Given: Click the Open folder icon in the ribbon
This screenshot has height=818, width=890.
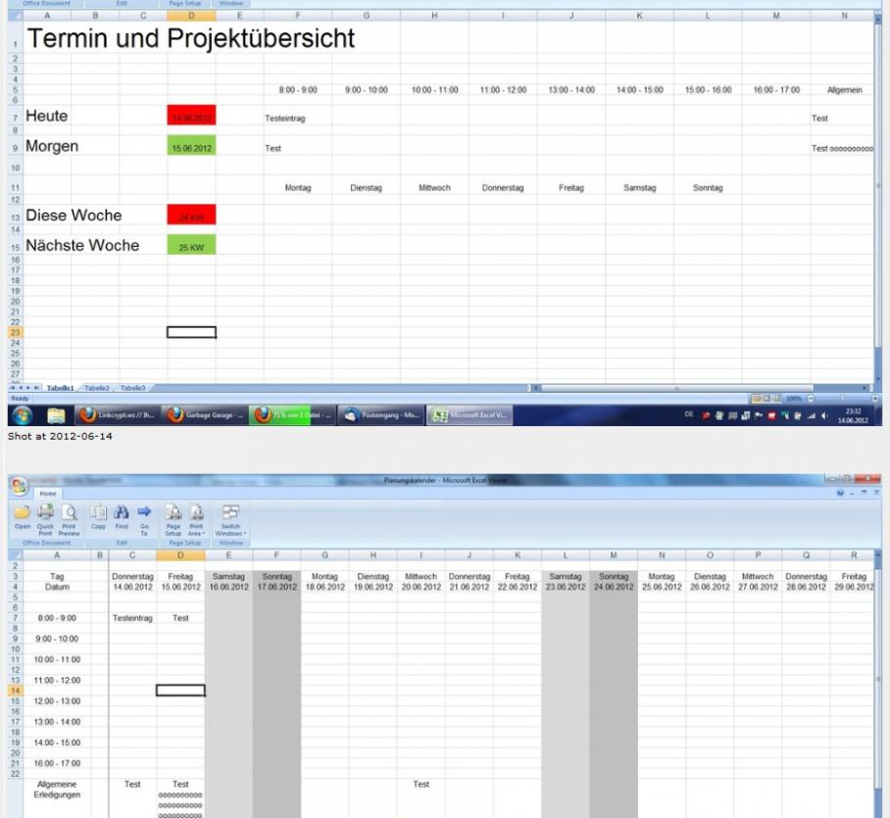Looking at the screenshot, I should 23,517.
